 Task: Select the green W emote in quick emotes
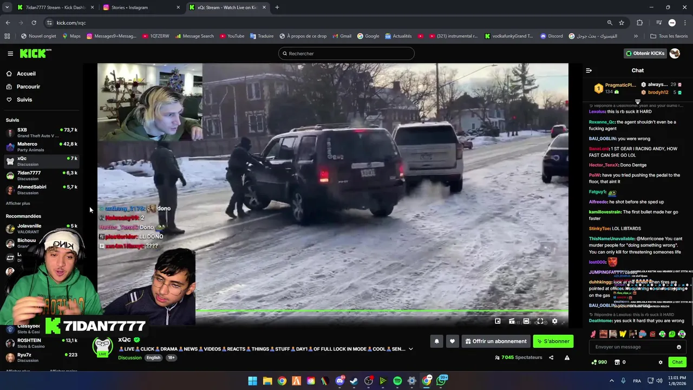(x=623, y=334)
